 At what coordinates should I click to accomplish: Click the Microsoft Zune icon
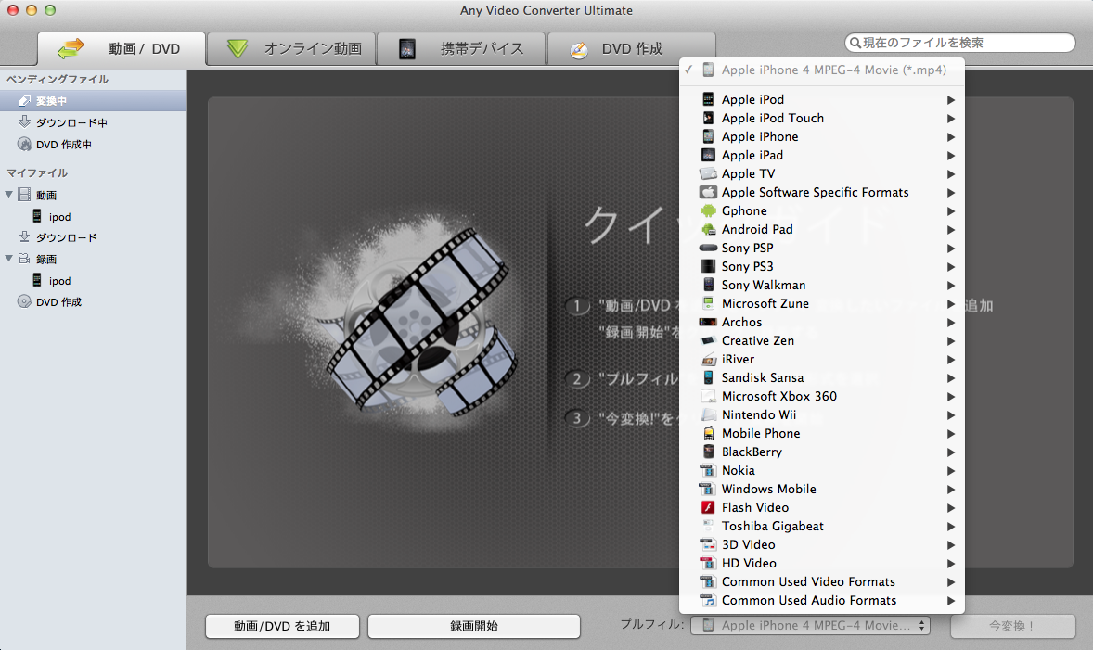708,303
